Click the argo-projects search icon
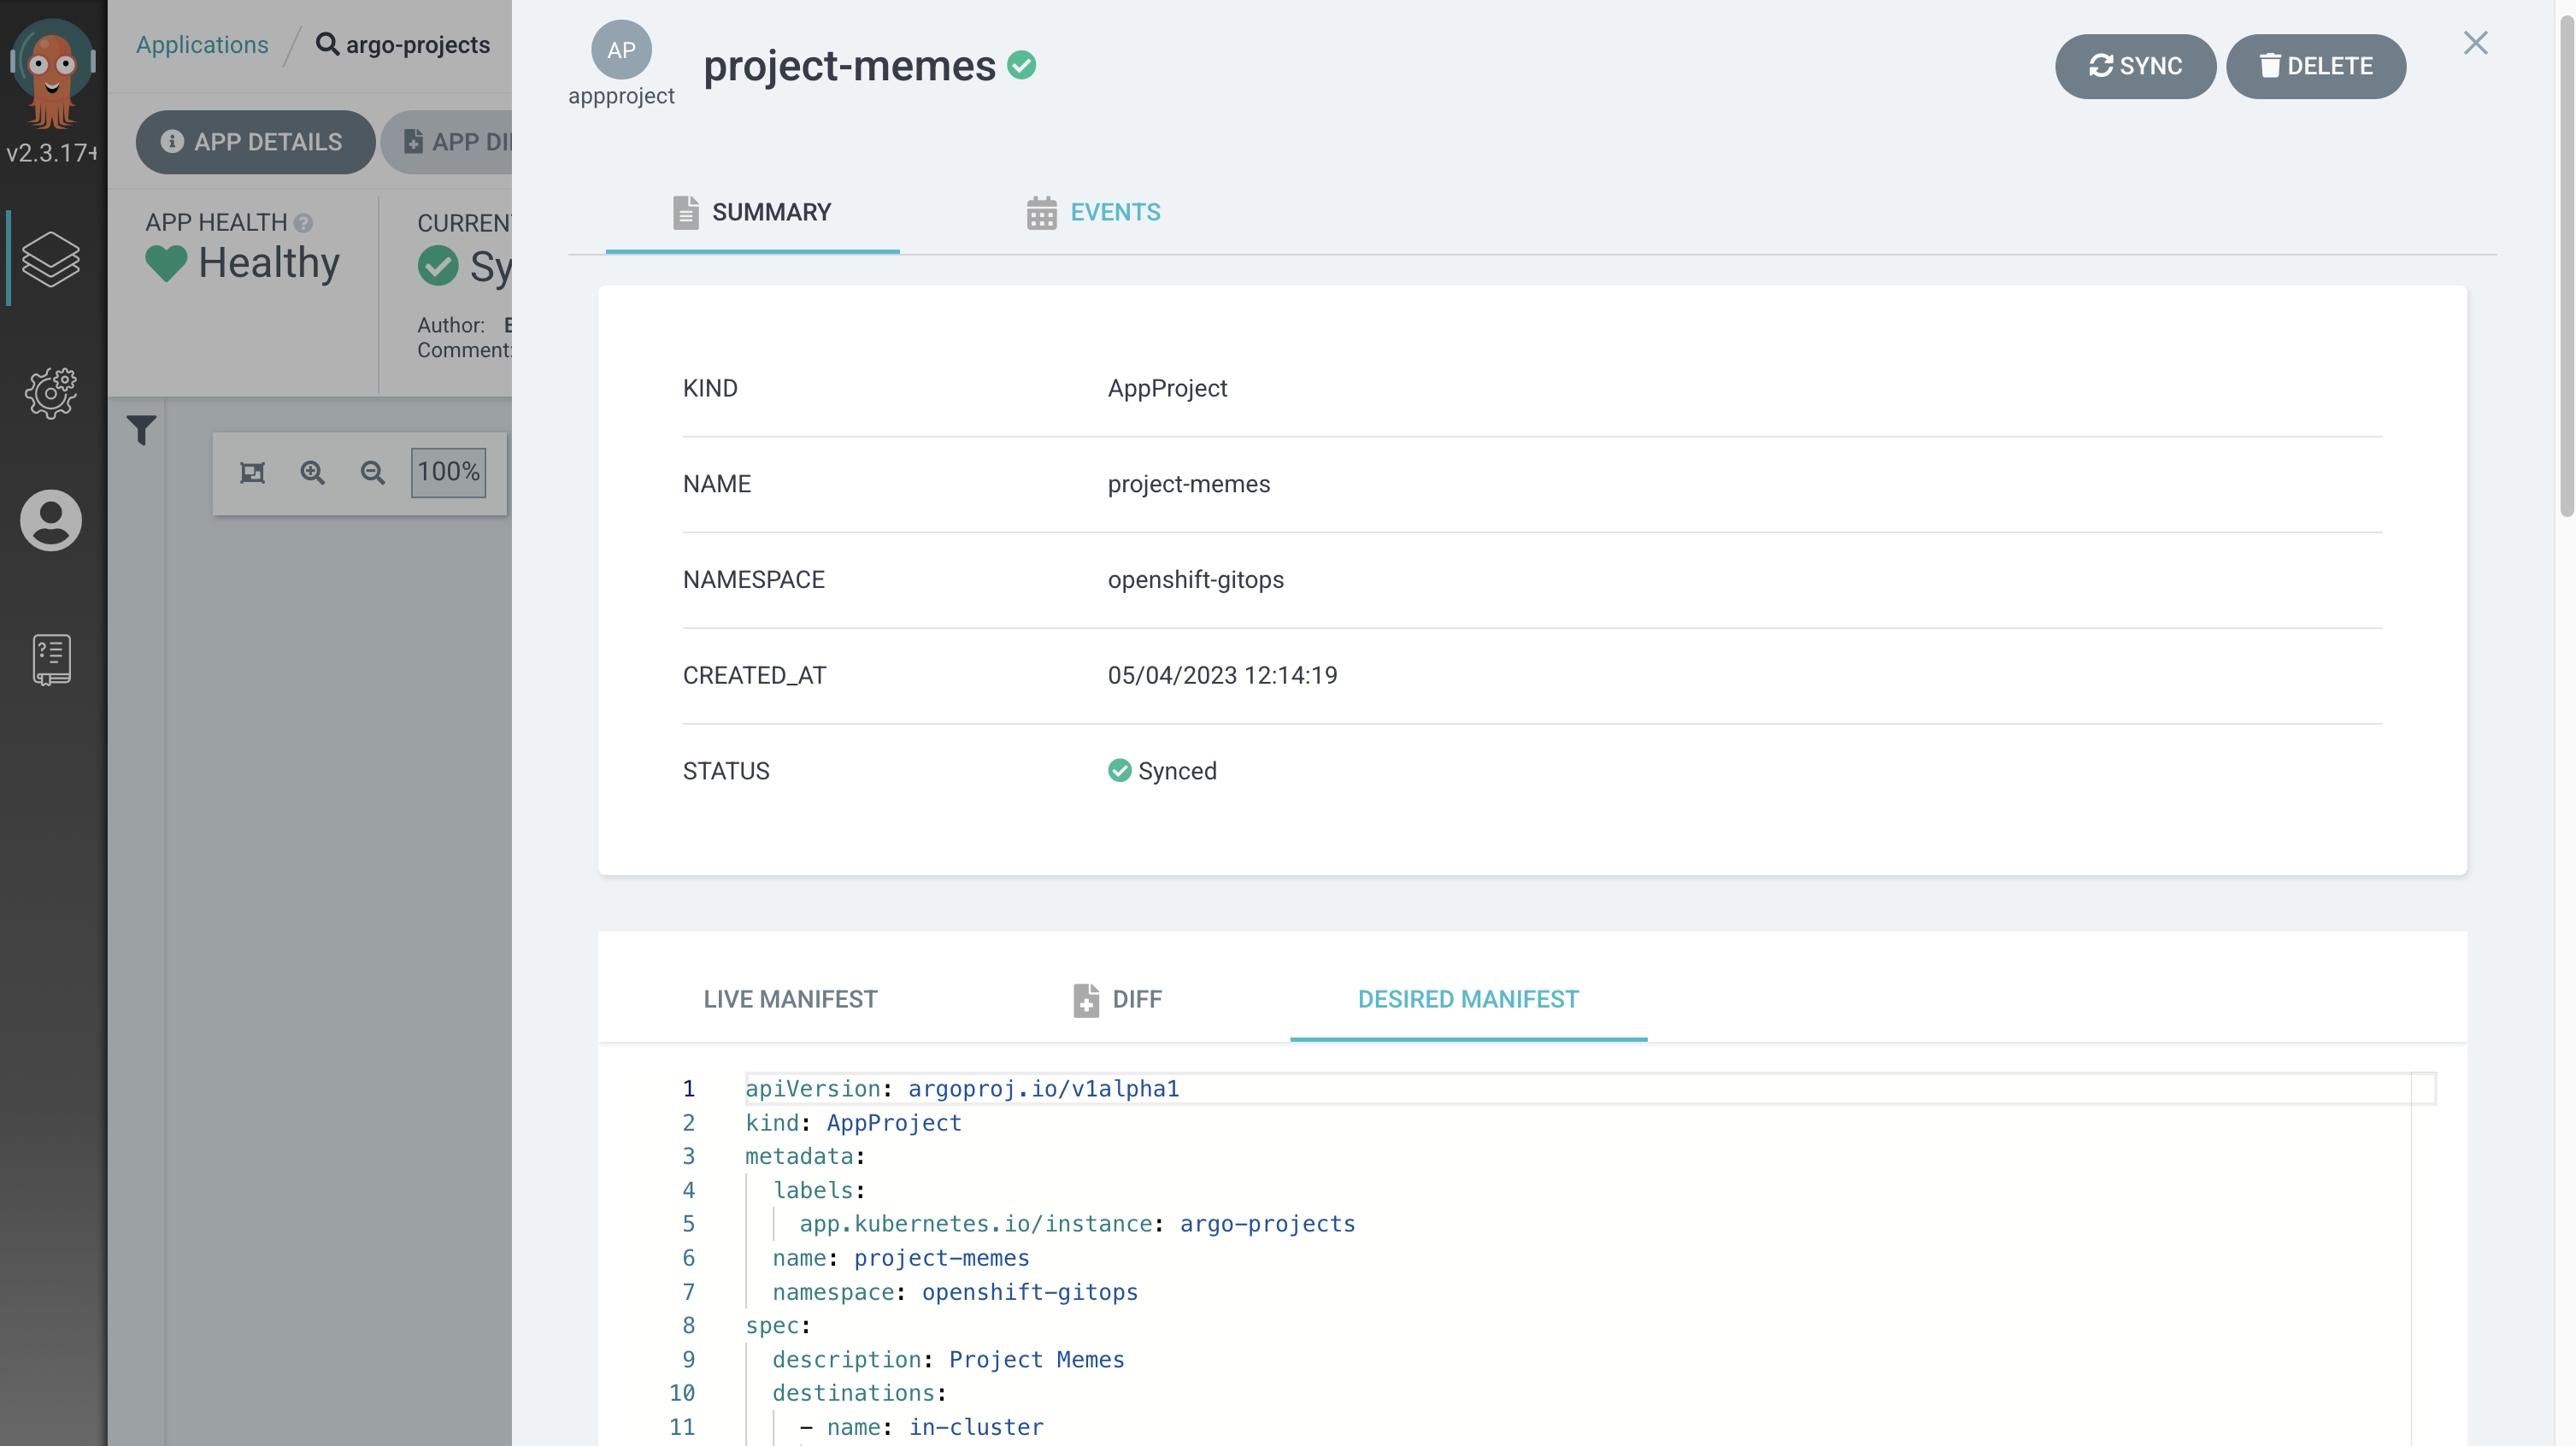The width and height of the screenshot is (2576, 1446). coord(324,43)
